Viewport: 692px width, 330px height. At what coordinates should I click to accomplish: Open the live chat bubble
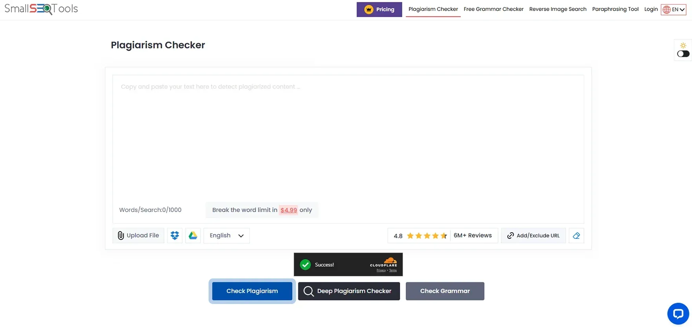click(x=678, y=313)
